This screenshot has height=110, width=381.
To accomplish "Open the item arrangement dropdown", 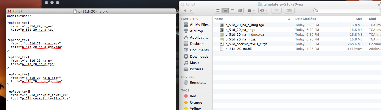I will click(x=251, y=11).
